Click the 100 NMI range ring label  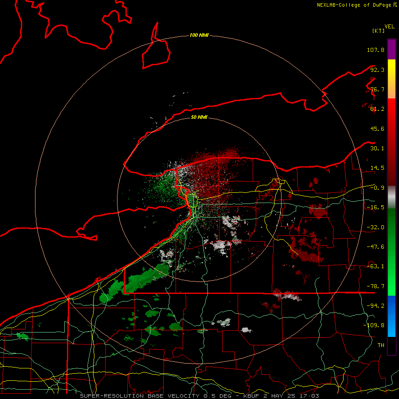(199, 35)
